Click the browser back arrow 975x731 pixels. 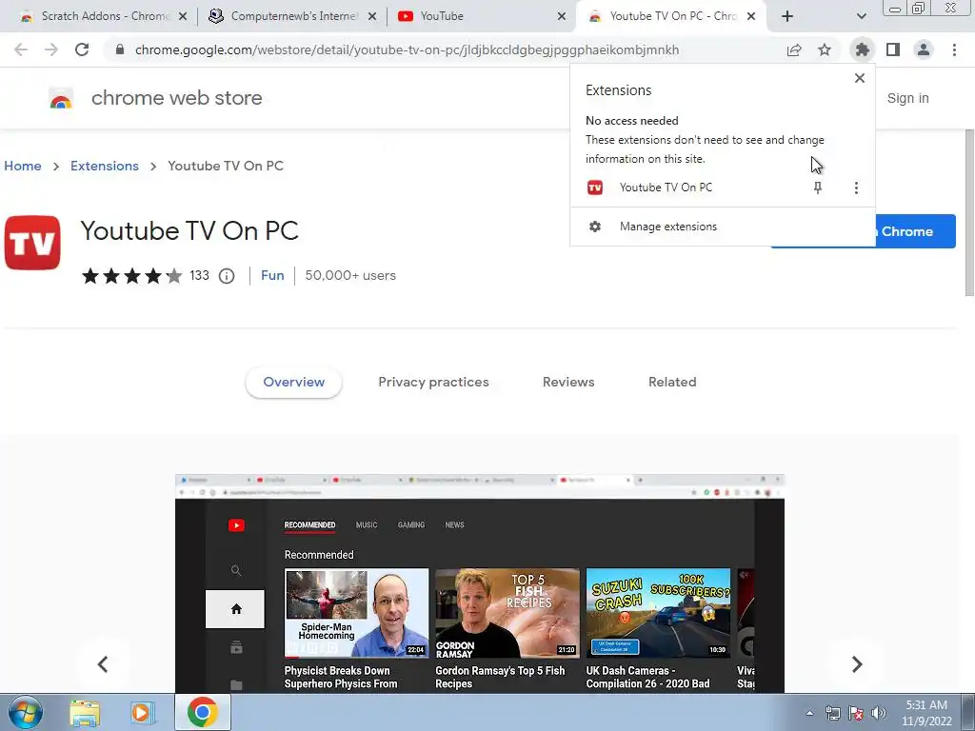point(21,49)
